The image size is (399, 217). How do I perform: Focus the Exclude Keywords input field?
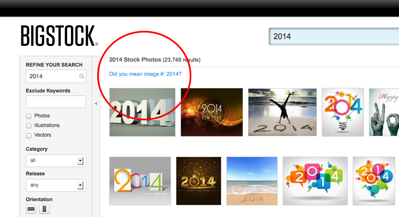[56, 102]
